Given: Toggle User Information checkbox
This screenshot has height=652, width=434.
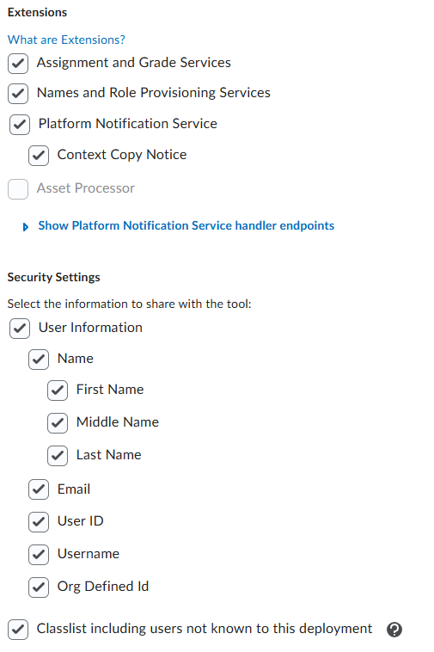Looking at the screenshot, I should (20, 329).
